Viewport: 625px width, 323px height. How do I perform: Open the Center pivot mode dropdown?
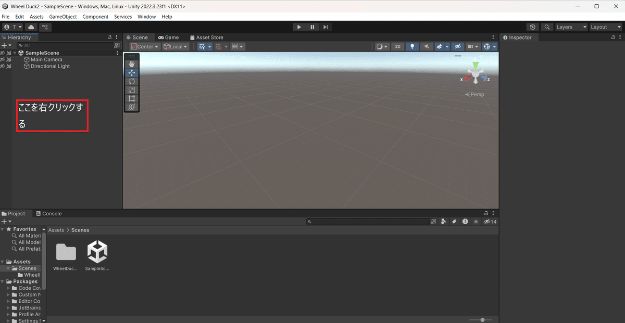[x=145, y=46]
